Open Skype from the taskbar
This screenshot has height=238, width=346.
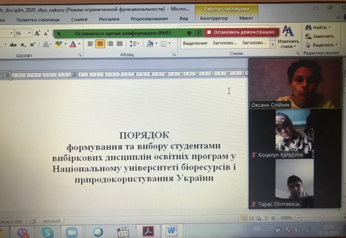48,232
